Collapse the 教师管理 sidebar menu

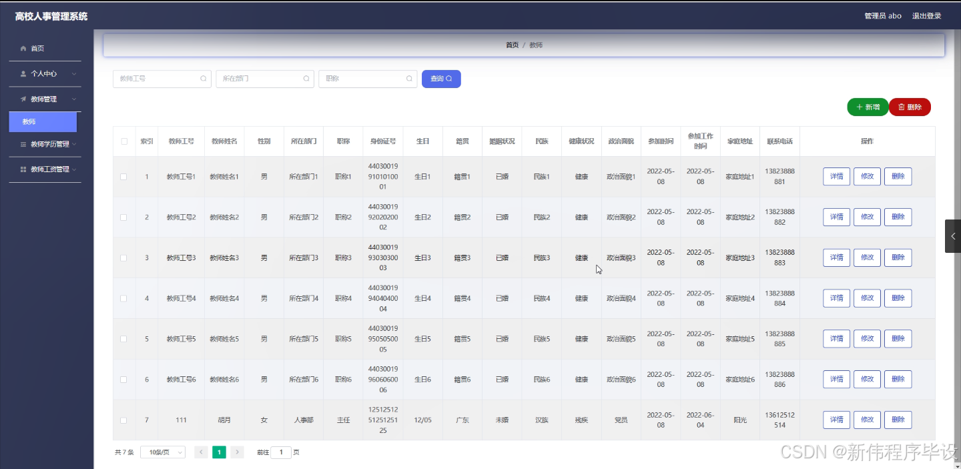pyautogui.click(x=45, y=99)
